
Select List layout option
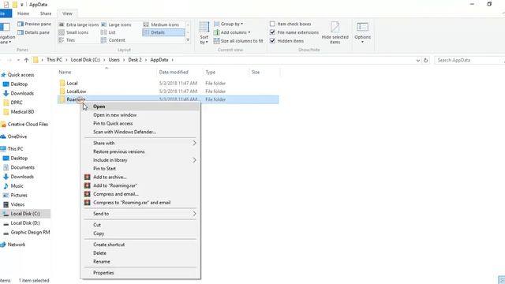[x=108, y=32]
